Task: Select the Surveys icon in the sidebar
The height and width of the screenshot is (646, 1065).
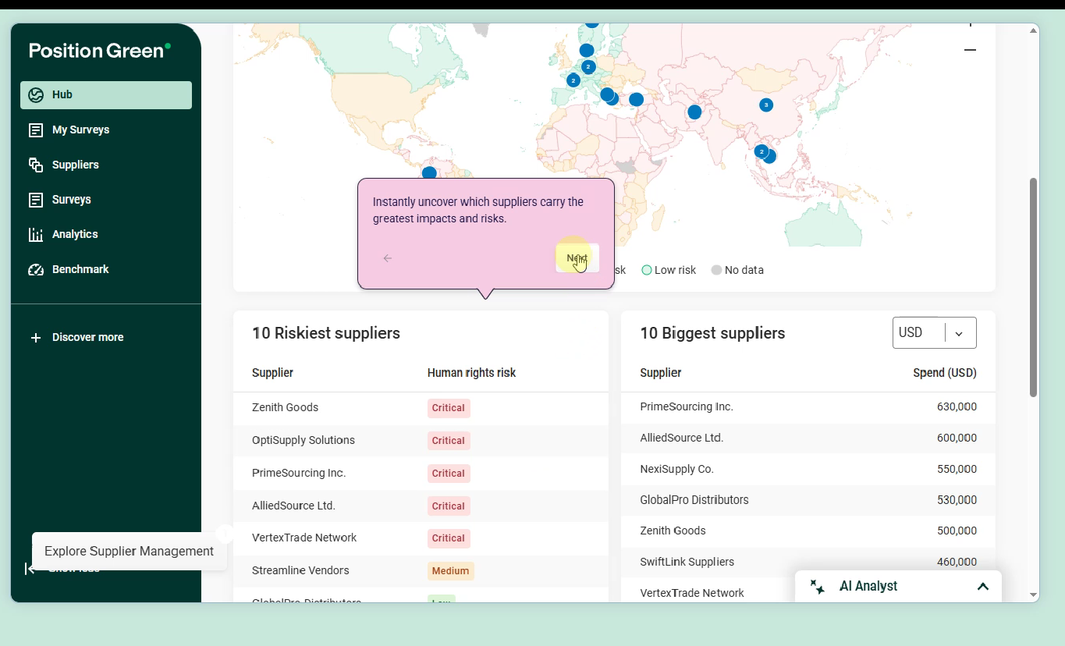Action: coord(36,200)
